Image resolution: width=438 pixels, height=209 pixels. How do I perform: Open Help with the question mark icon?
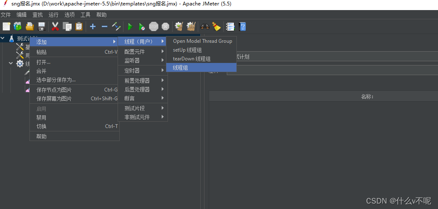[x=242, y=26]
